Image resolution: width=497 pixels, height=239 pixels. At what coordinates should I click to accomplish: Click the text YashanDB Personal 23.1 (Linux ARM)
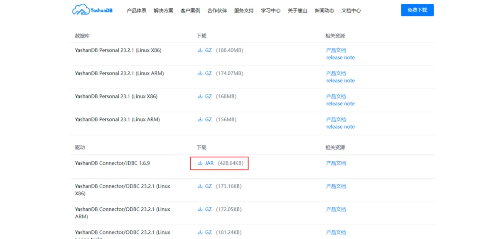[x=117, y=119]
